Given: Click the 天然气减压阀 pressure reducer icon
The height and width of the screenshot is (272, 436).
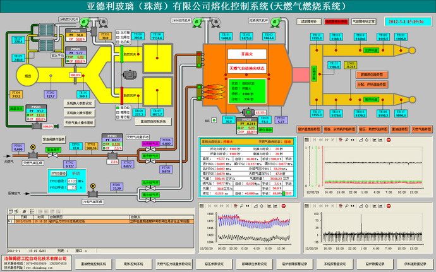Looking at the screenshot, I should [33, 155].
